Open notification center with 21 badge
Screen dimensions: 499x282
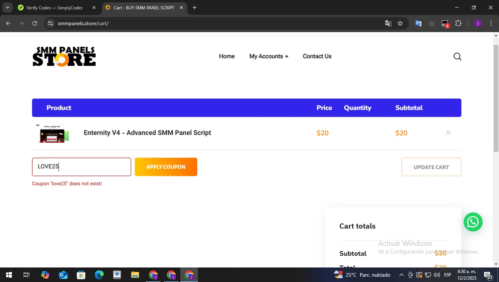[488, 276]
